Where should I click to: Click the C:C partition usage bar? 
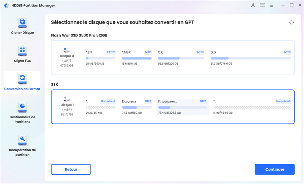tap(181, 58)
